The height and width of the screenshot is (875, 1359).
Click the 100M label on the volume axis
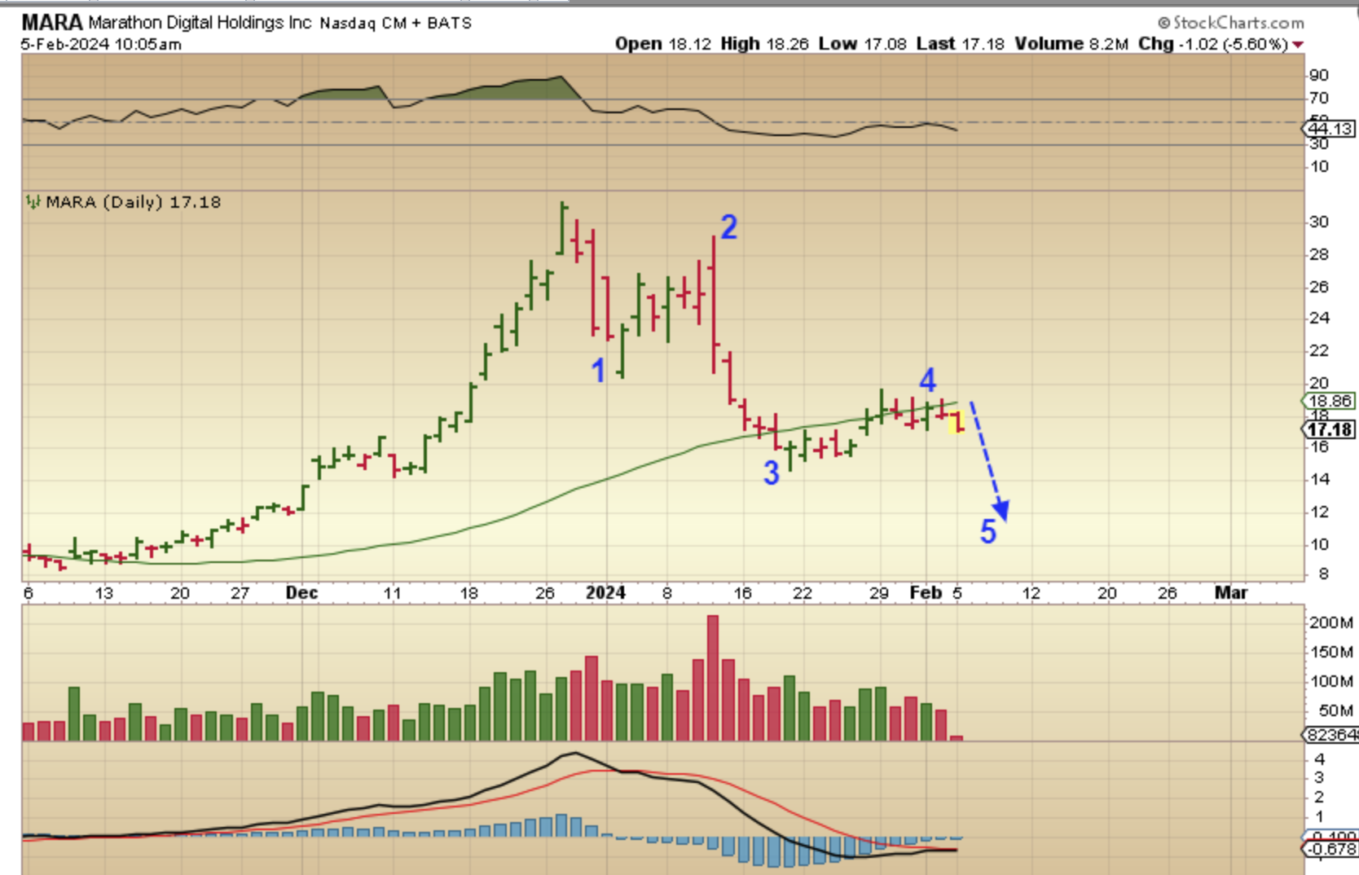click(x=1330, y=681)
